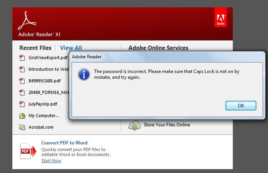
Task: Click the PDF icon beside Introduction to Web
Action: (x=22, y=69)
